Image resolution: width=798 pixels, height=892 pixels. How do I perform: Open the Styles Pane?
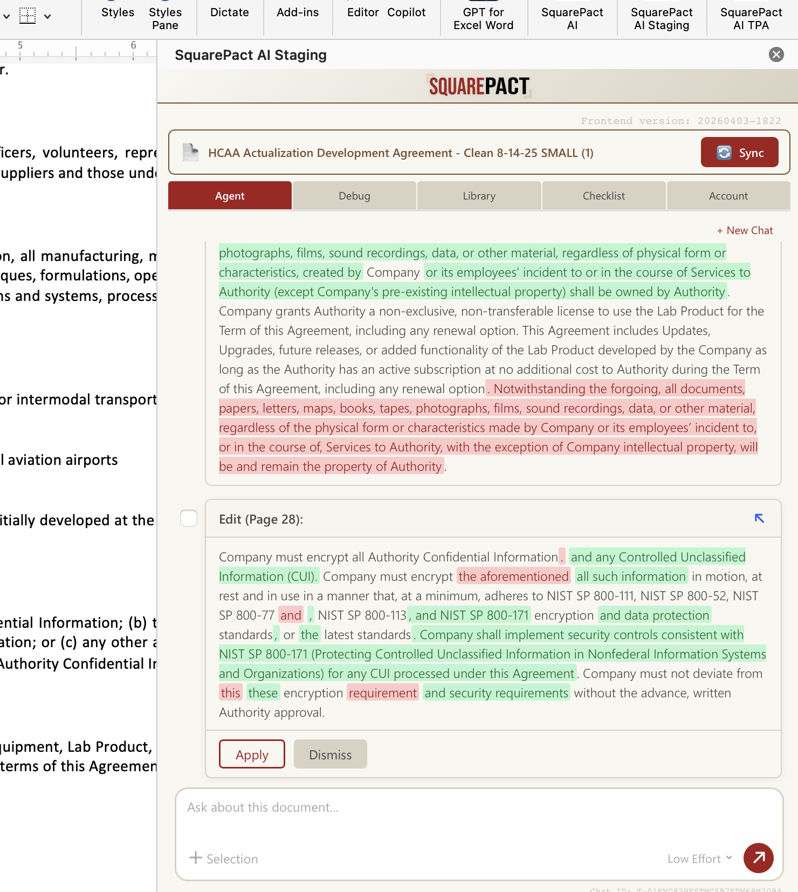165,18
